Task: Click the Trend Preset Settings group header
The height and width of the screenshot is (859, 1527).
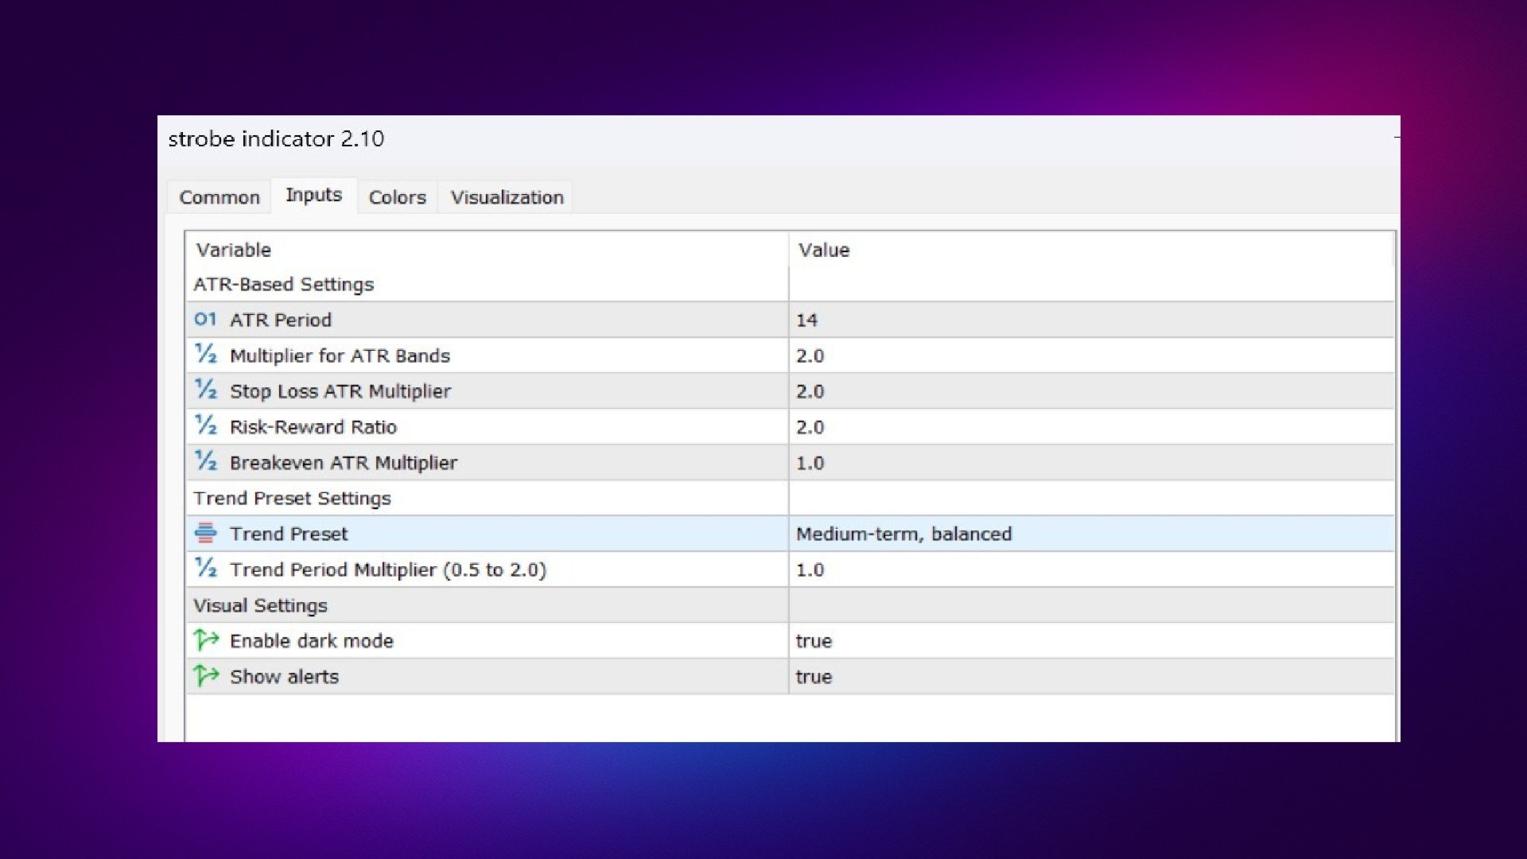Action: [292, 498]
